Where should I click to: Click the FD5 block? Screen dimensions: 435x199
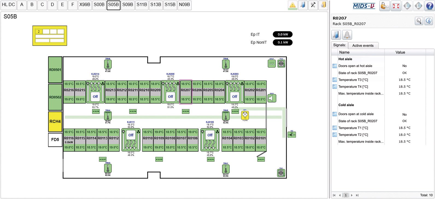point(55,140)
